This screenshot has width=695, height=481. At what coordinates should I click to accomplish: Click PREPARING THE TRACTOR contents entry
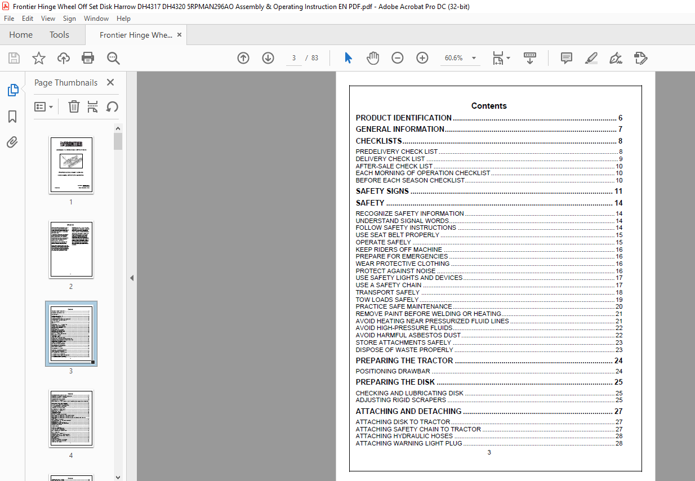[489, 361]
